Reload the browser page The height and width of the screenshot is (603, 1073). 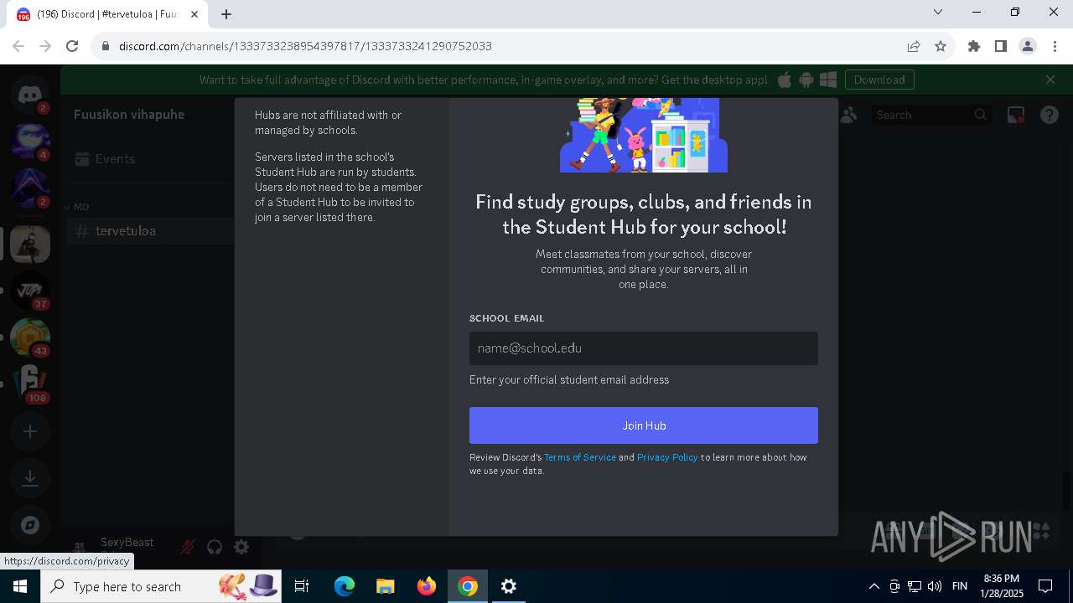pos(72,46)
